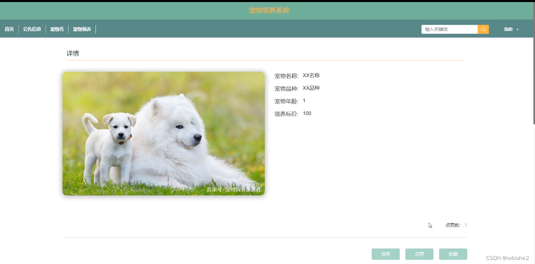Screen dimensions: 535x264
Task: Click the 详情 section heading
Action: pos(73,53)
